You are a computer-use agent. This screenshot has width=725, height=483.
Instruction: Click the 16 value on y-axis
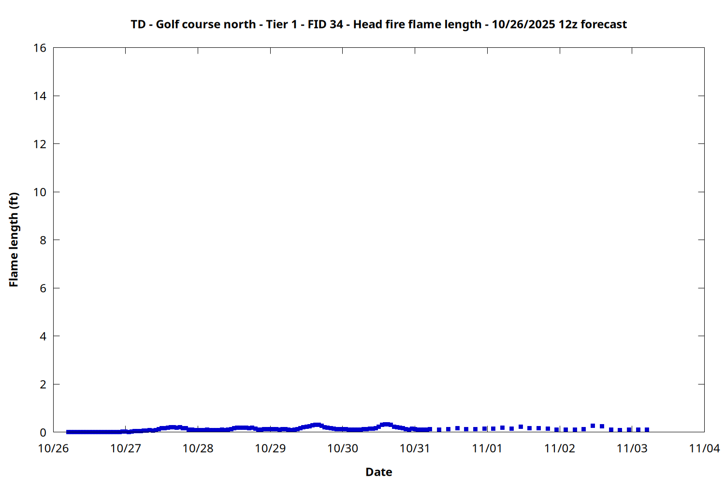coord(40,48)
